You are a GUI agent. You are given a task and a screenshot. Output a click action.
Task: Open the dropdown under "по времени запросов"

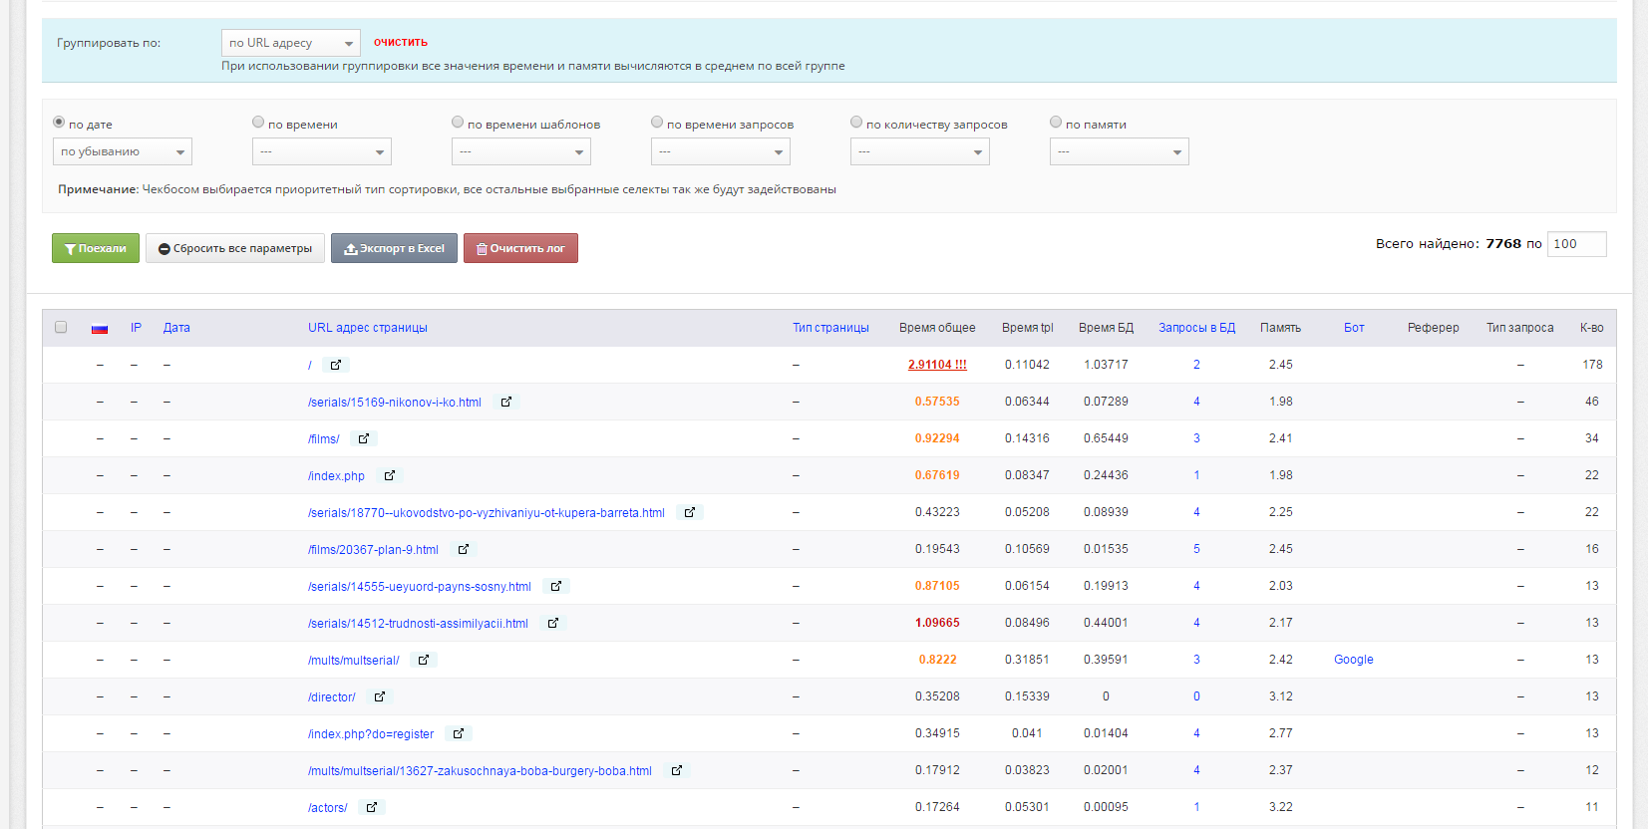pyautogui.click(x=721, y=151)
